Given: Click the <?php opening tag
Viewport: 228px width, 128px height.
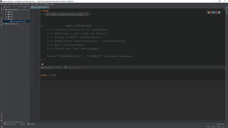Looking at the screenshot, I should [x=45, y=11].
